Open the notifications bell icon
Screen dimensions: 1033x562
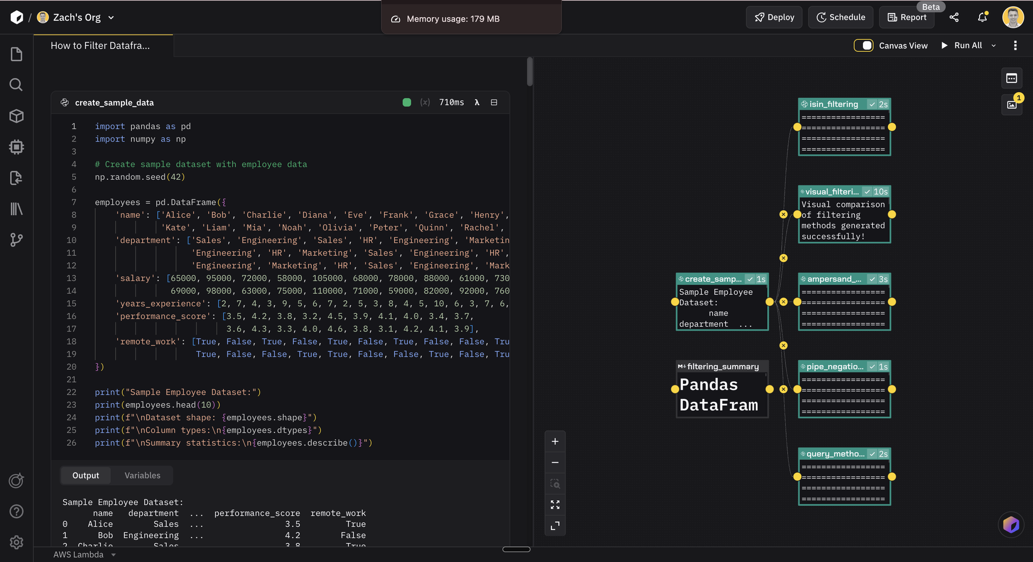point(982,17)
